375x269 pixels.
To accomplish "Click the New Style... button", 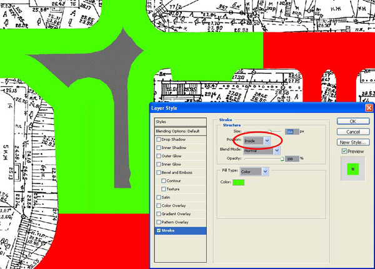I will 352,142.
